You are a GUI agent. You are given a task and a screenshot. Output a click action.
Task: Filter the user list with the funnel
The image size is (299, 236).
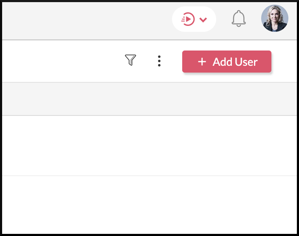130,60
